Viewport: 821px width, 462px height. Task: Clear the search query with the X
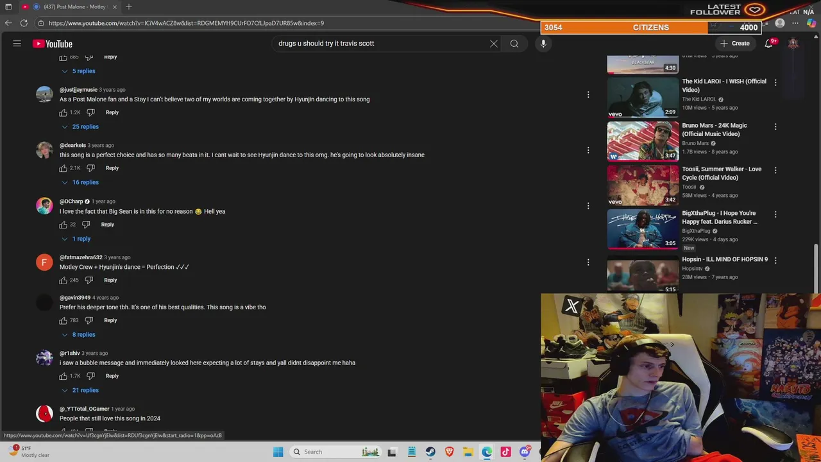tap(494, 44)
